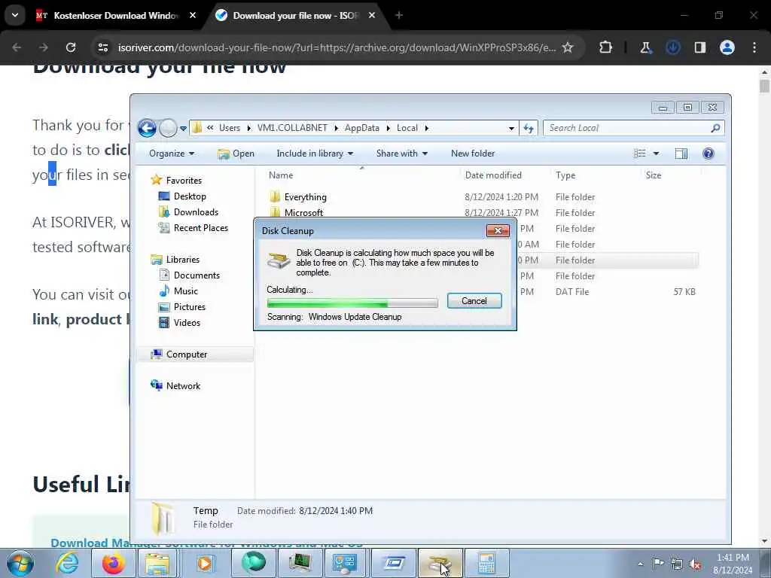Open a new Chrome tab
This screenshot has width=771, height=578.
click(x=399, y=15)
